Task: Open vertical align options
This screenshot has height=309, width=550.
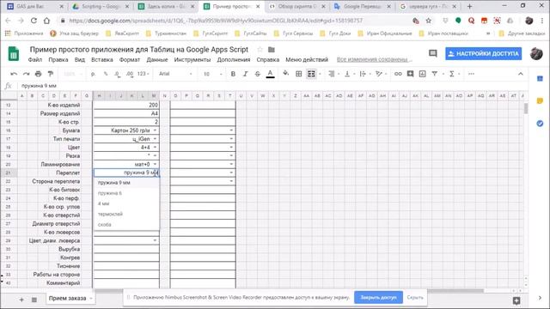Action: click(347, 74)
